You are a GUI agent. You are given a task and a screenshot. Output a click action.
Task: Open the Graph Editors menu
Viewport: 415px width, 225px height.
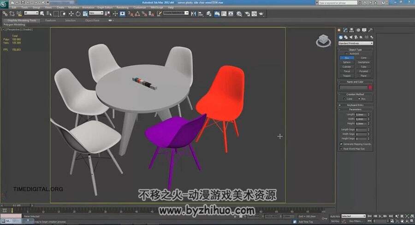(x=105, y=8)
